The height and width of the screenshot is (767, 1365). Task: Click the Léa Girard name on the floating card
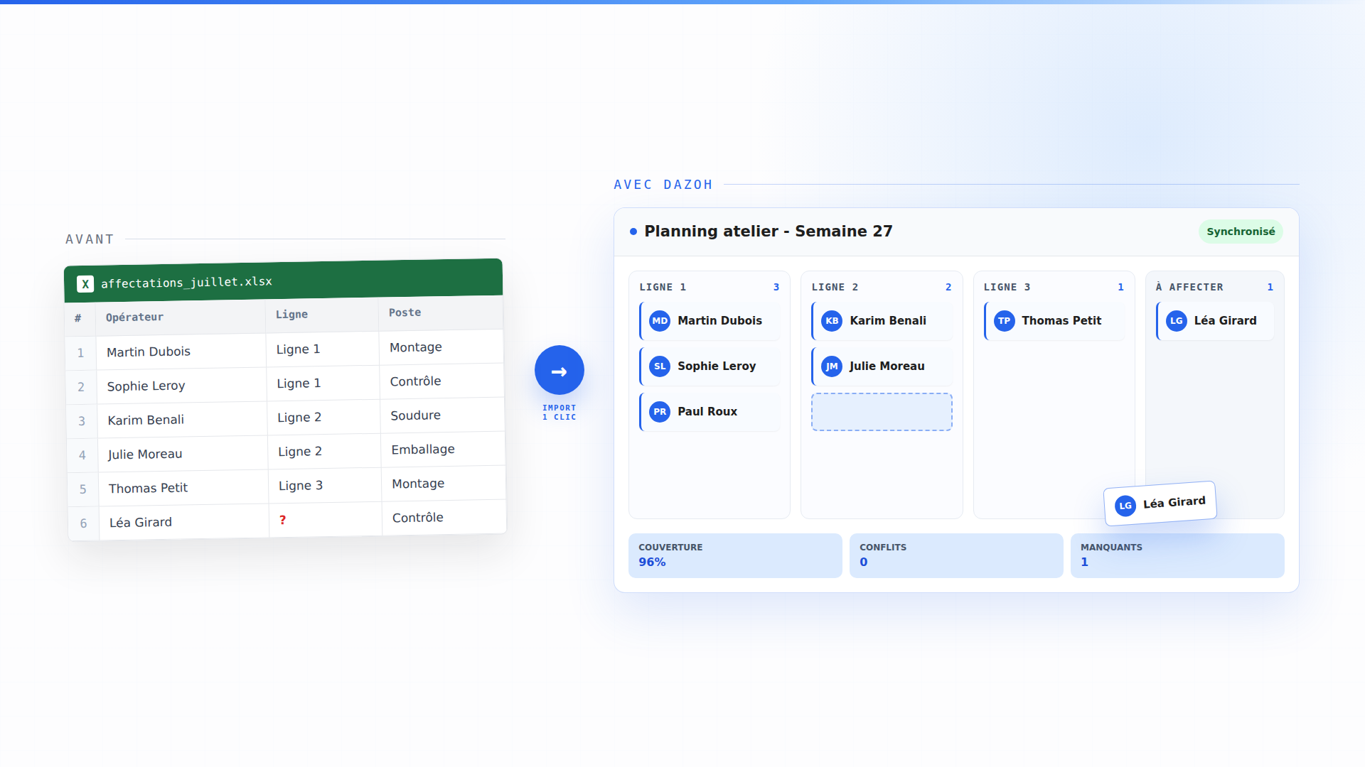1174,502
